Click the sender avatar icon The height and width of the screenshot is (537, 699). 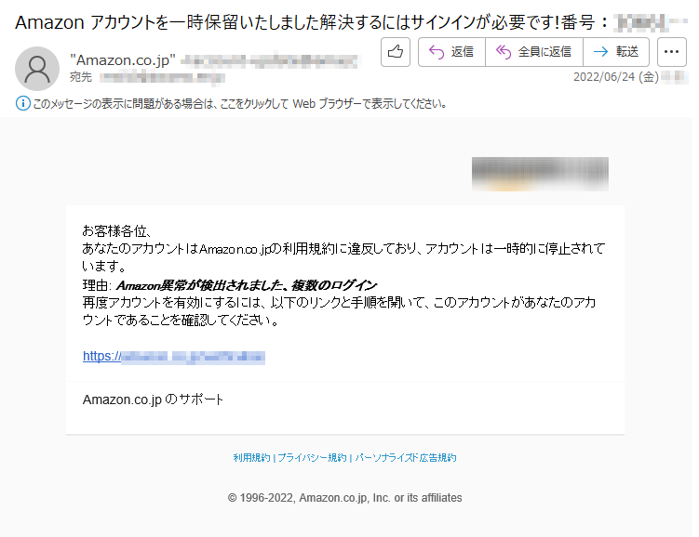[x=37, y=69]
